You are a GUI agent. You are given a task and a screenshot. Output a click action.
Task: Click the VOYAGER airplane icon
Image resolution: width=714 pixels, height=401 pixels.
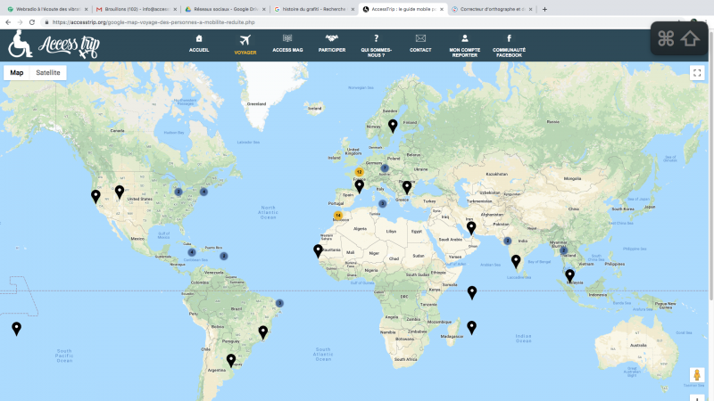tap(245, 38)
